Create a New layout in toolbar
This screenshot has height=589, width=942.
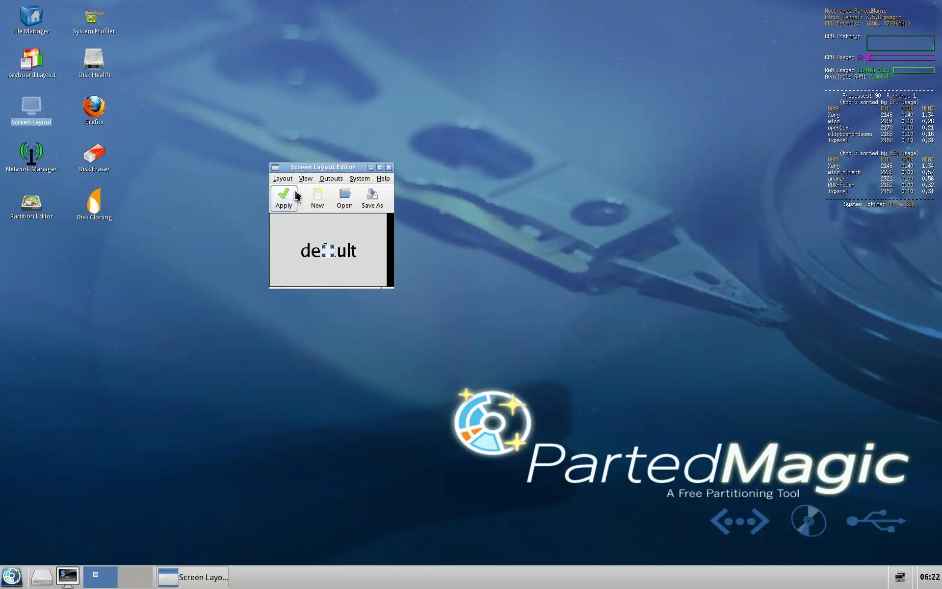pyautogui.click(x=317, y=198)
